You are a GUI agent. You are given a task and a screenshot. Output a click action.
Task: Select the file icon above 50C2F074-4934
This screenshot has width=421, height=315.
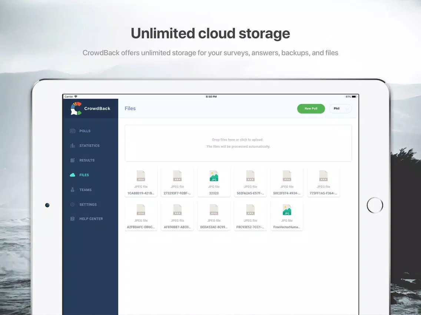point(287,176)
